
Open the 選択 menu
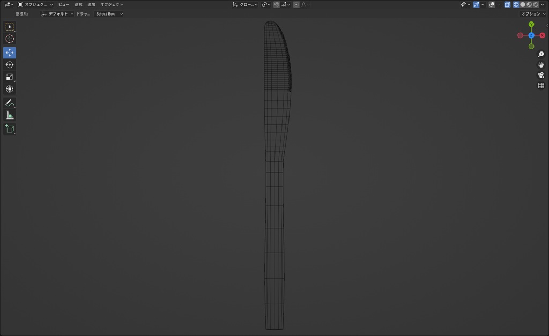click(x=78, y=4)
